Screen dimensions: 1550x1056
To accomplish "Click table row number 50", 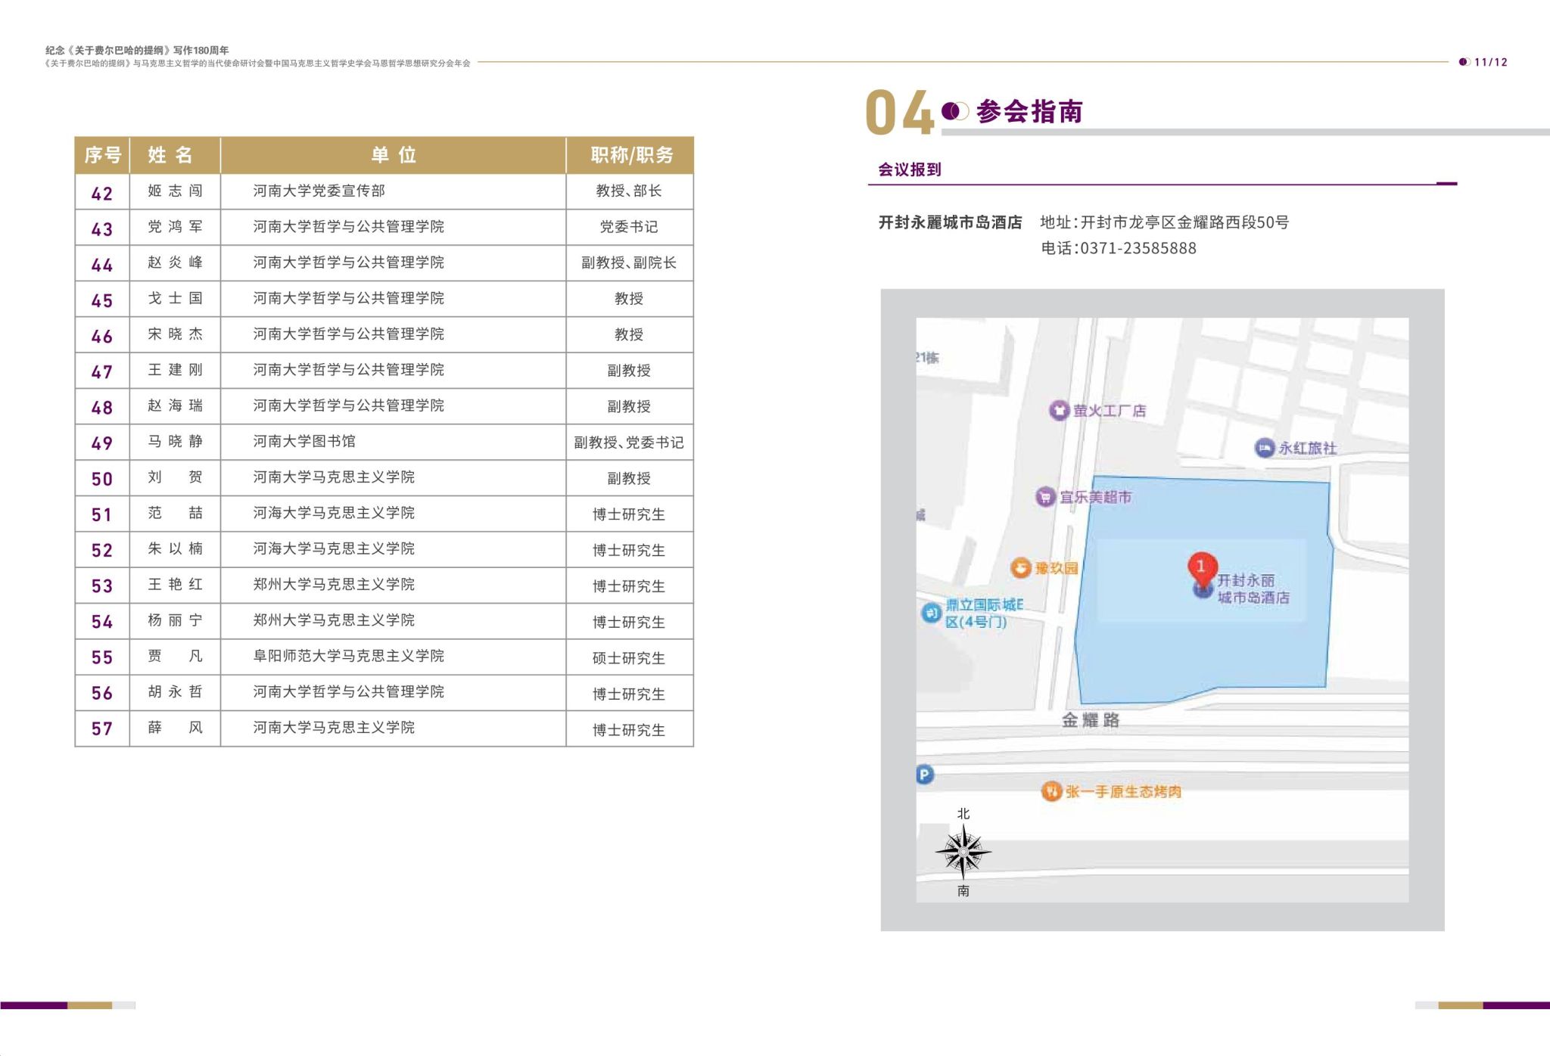I will [102, 479].
